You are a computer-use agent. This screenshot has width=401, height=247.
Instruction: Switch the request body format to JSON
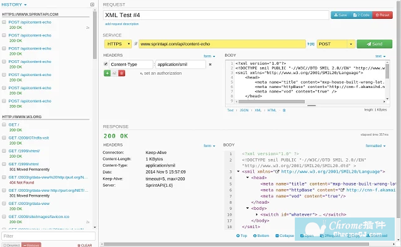244,110
